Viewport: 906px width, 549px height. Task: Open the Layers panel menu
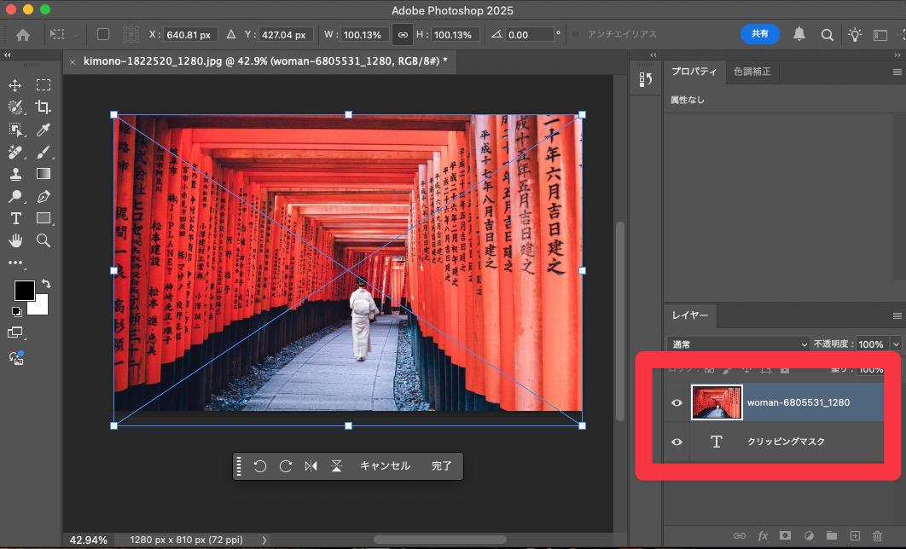pyautogui.click(x=897, y=315)
